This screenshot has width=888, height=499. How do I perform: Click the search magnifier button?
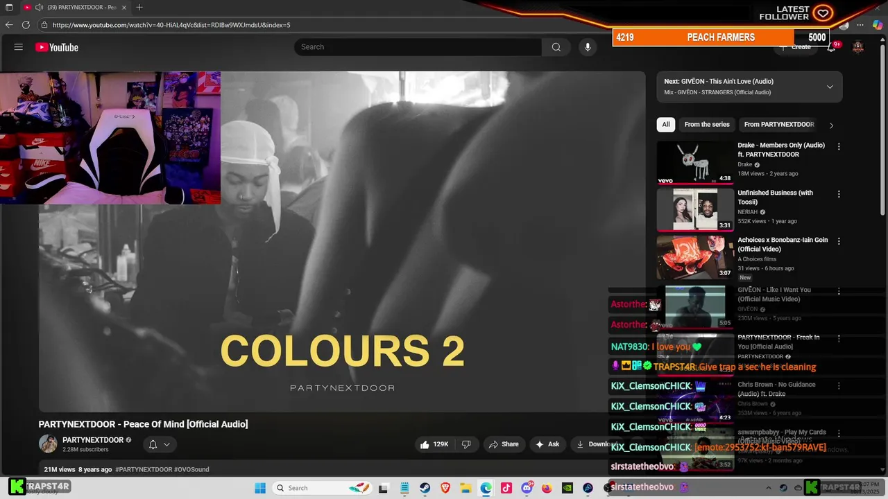(x=556, y=47)
